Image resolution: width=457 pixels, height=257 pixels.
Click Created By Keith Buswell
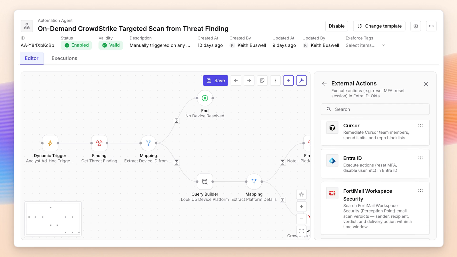tap(248, 45)
